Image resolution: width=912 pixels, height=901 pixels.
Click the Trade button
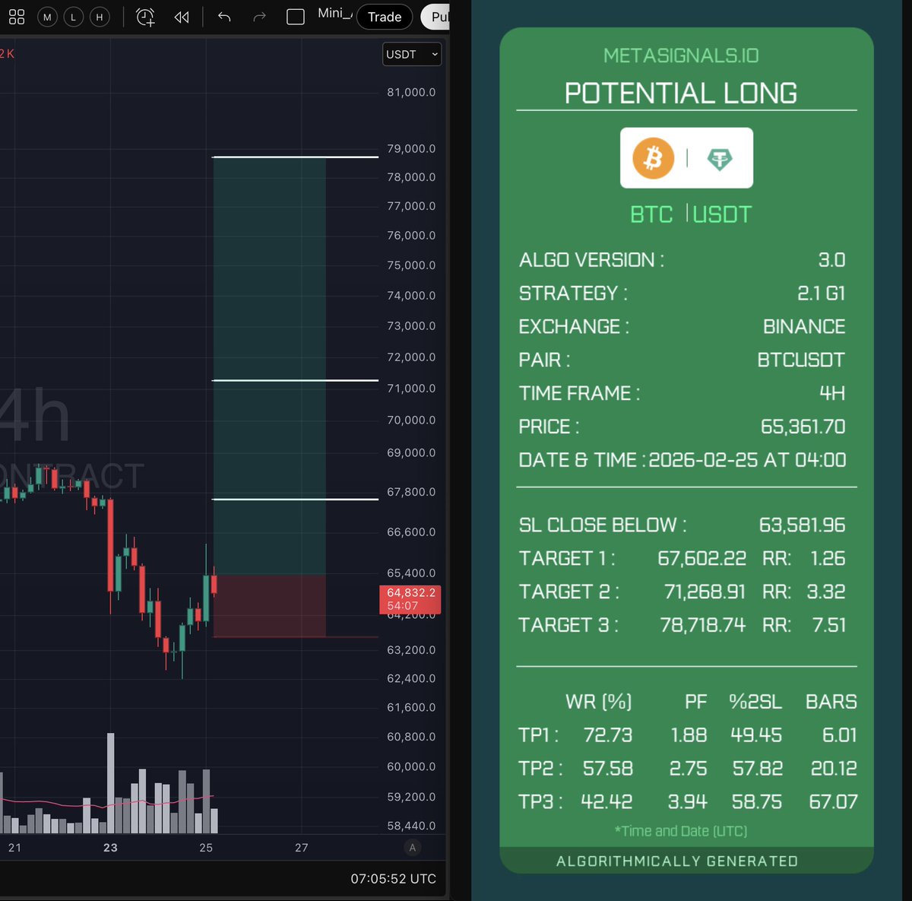[385, 17]
